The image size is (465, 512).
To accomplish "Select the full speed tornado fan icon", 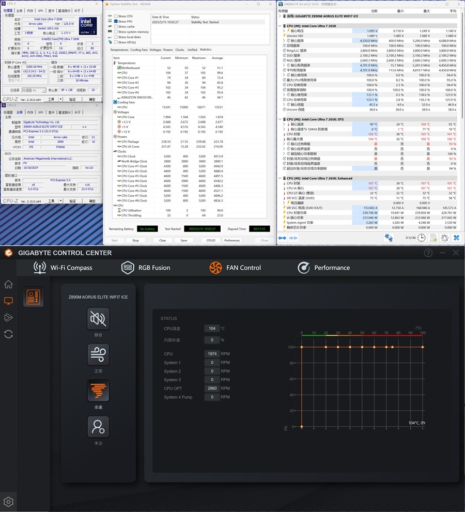I will (98, 390).
